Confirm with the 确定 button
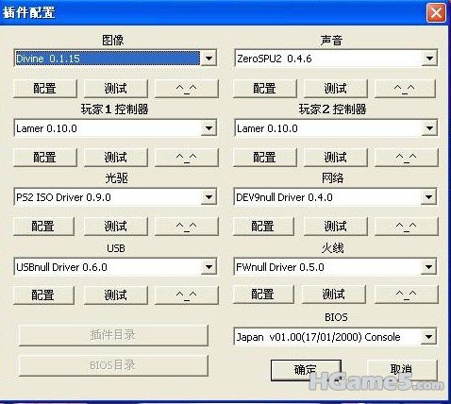Image resolution: width=451 pixels, height=404 pixels. [306, 370]
